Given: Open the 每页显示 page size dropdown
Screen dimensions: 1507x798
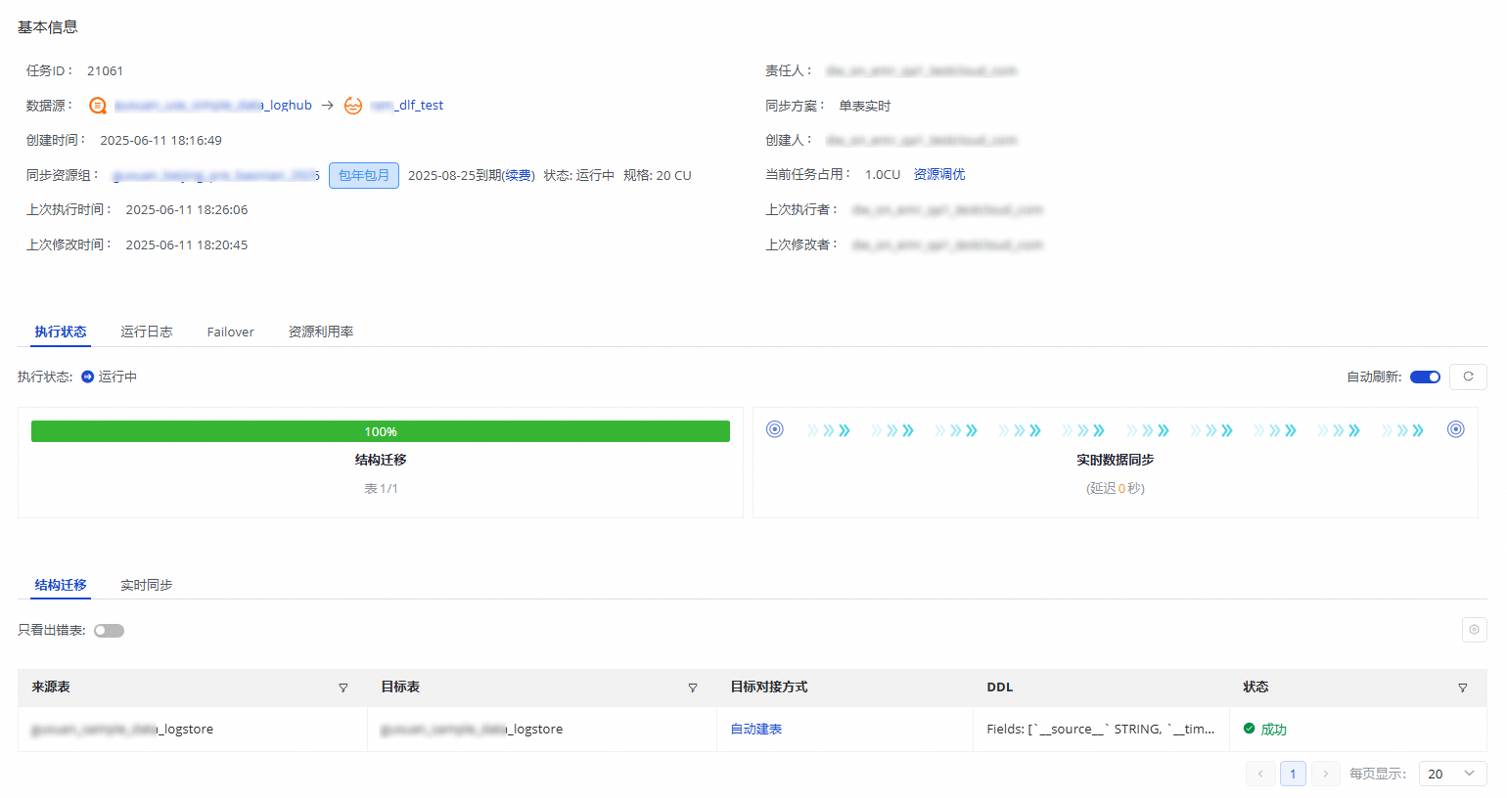Looking at the screenshot, I should click(x=1452, y=774).
